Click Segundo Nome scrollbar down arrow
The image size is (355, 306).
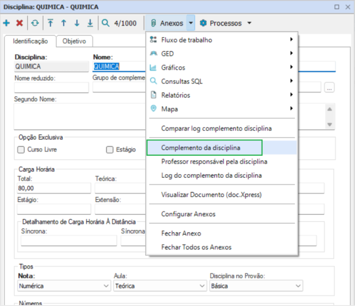tap(330, 124)
